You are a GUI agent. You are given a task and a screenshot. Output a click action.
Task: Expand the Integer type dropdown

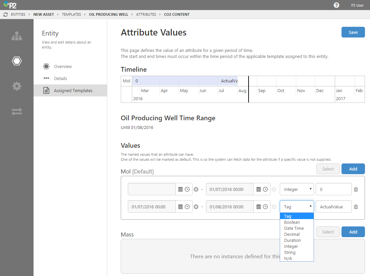(297, 189)
